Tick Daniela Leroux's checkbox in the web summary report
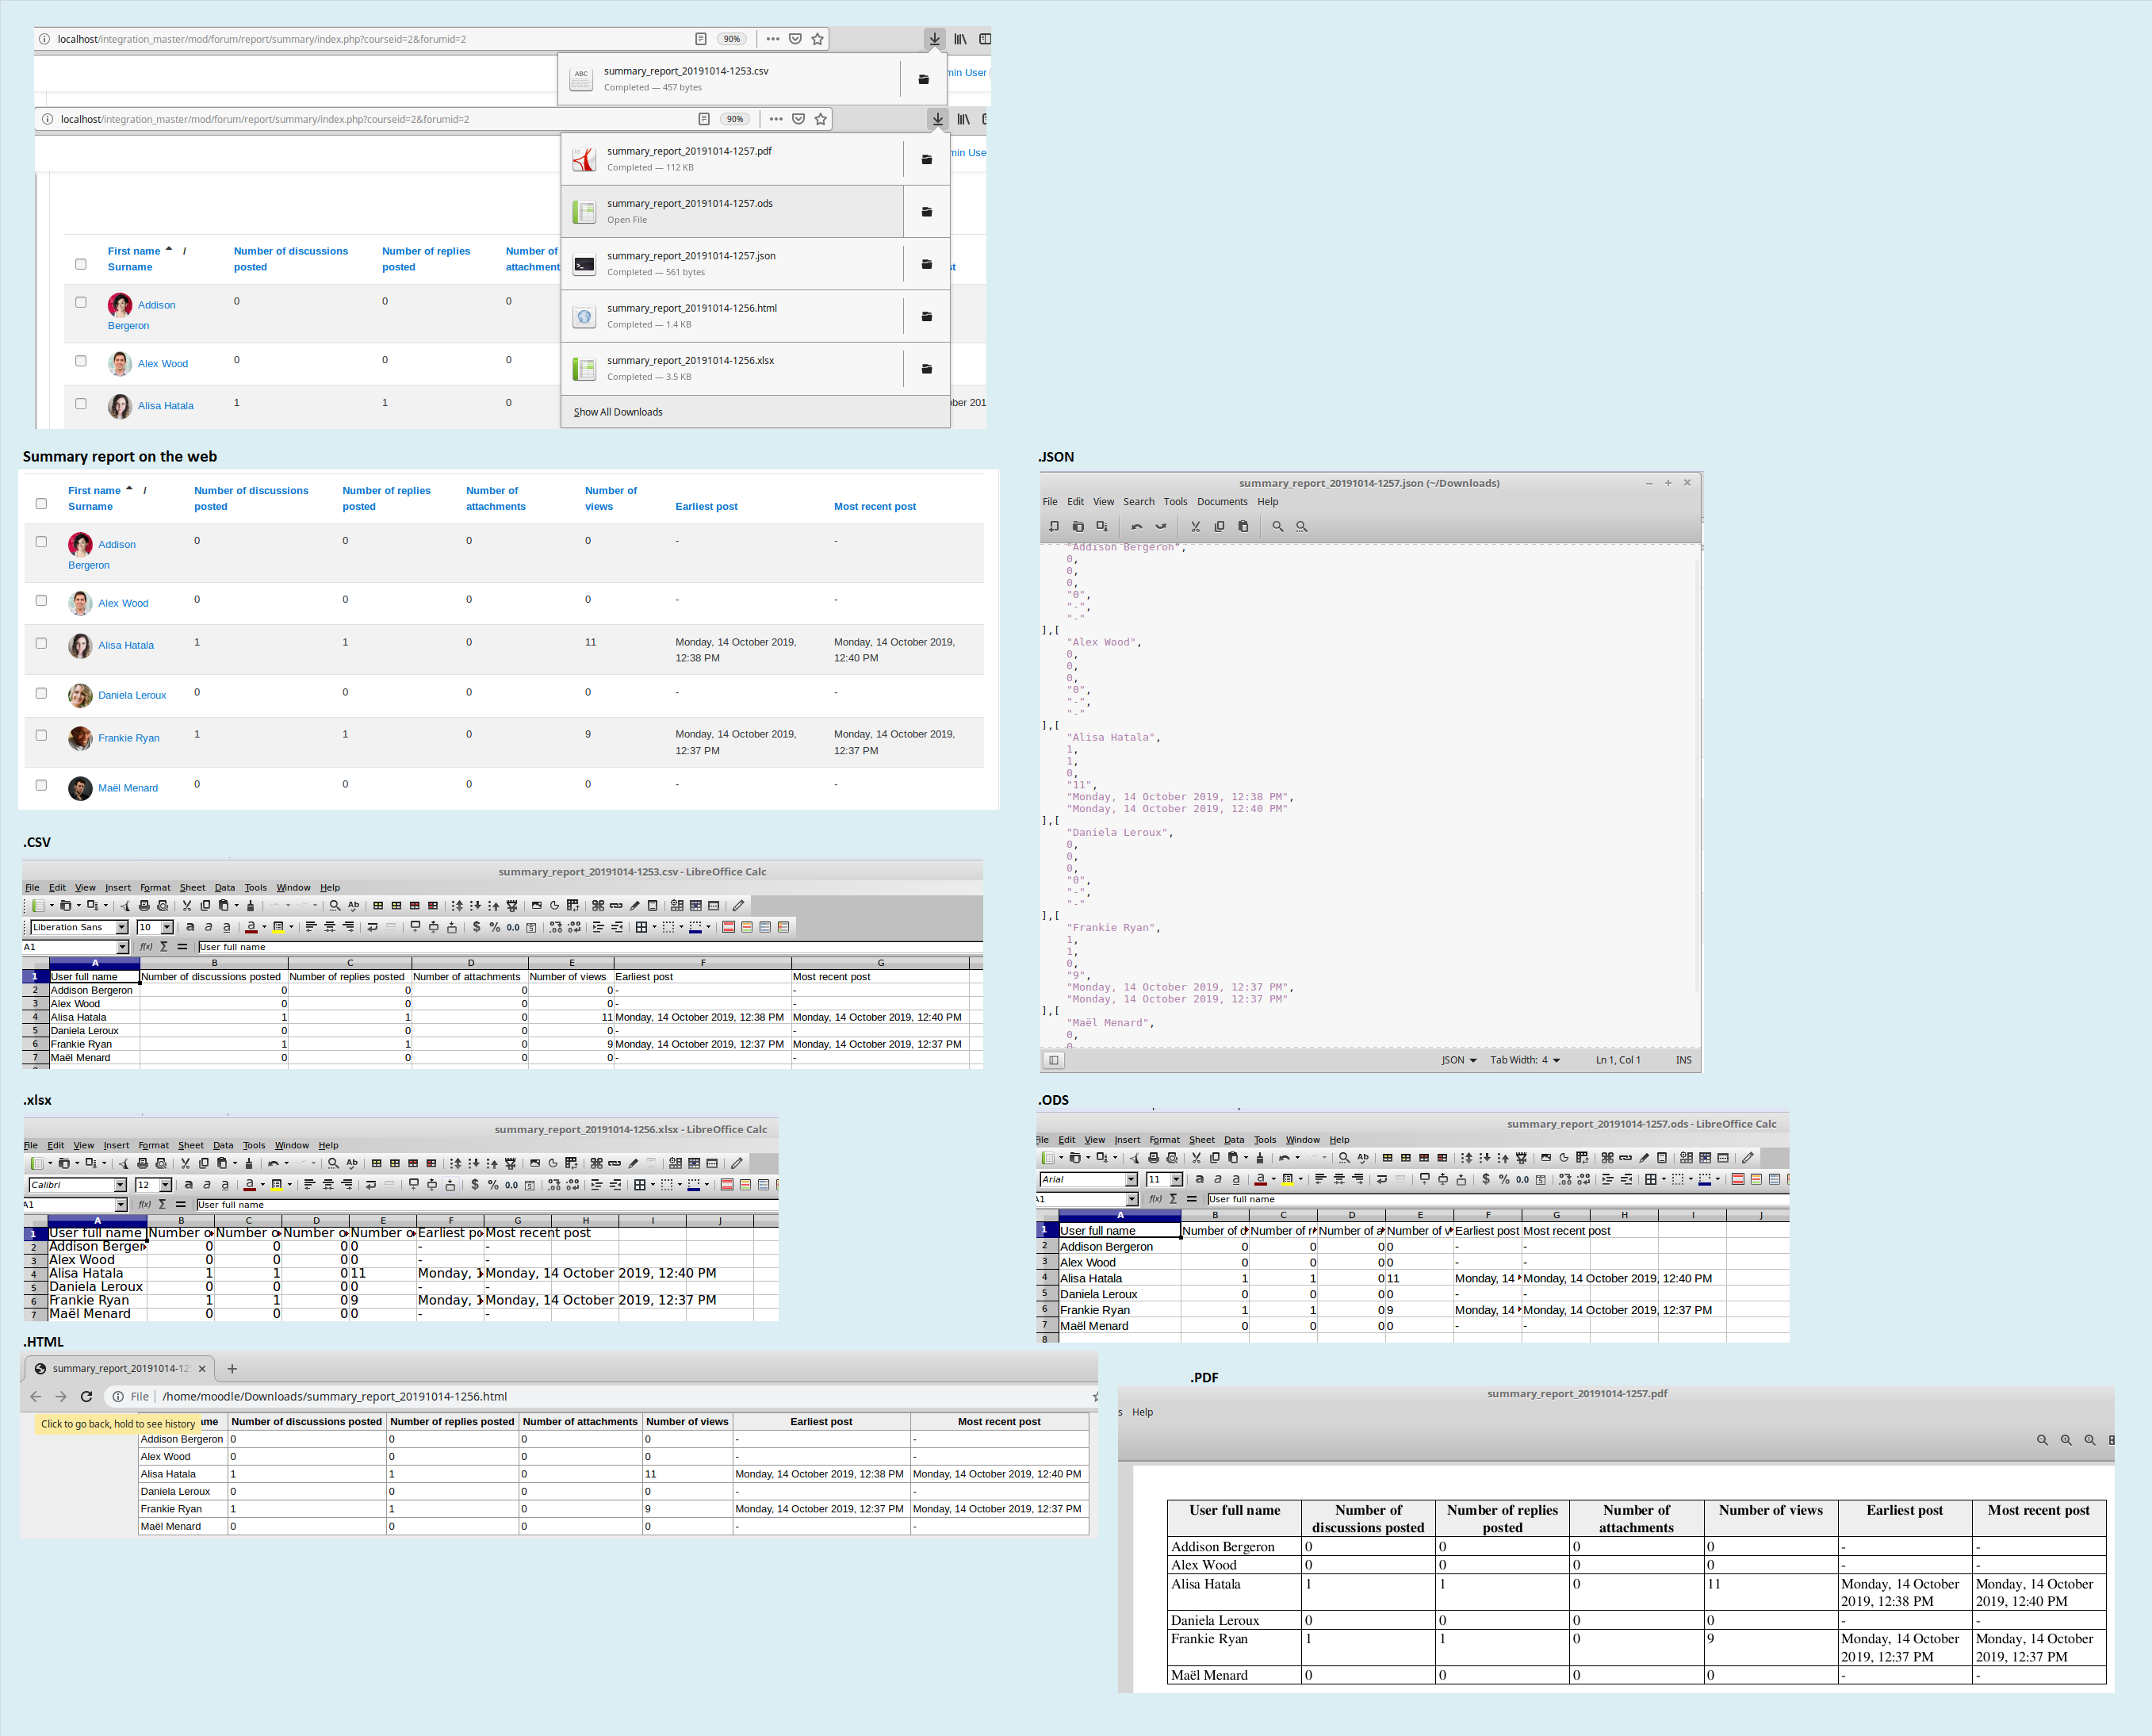 [x=41, y=693]
